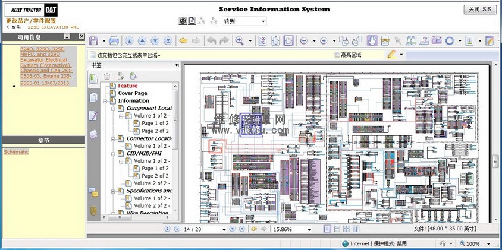Click the Schematic link
502x250 pixels.
[x=16, y=152]
